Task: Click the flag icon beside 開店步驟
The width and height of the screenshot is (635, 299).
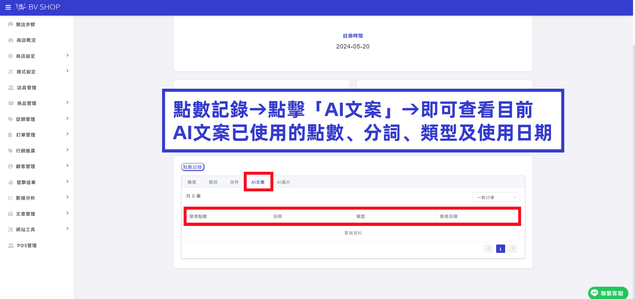Action: pos(11,25)
